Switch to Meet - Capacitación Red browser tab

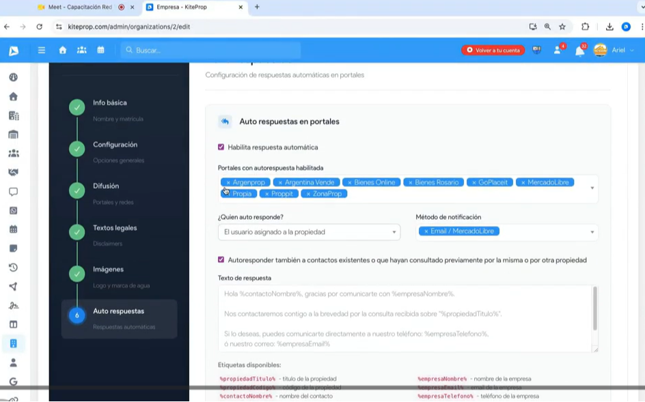(85, 7)
